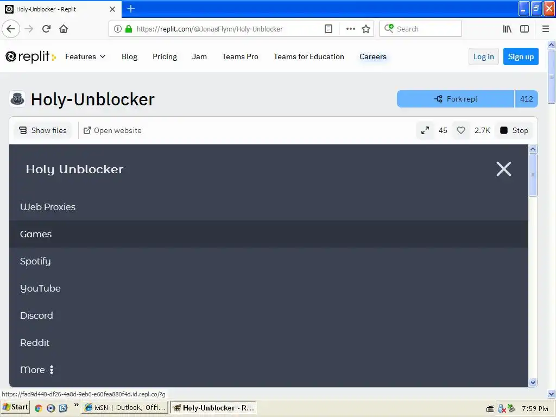Like the repl with heart icon
This screenshot has height=417, width=556.
[x=460, y=130]
